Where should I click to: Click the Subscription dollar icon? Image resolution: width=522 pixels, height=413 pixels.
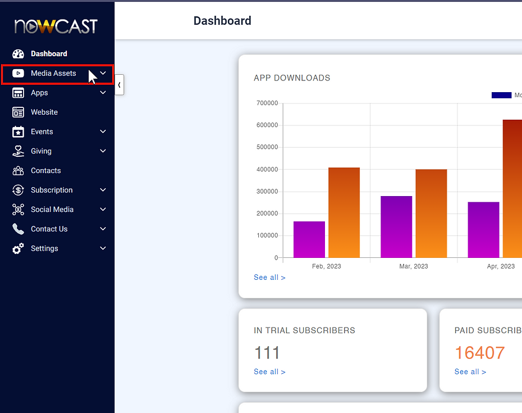coord(19,190)
